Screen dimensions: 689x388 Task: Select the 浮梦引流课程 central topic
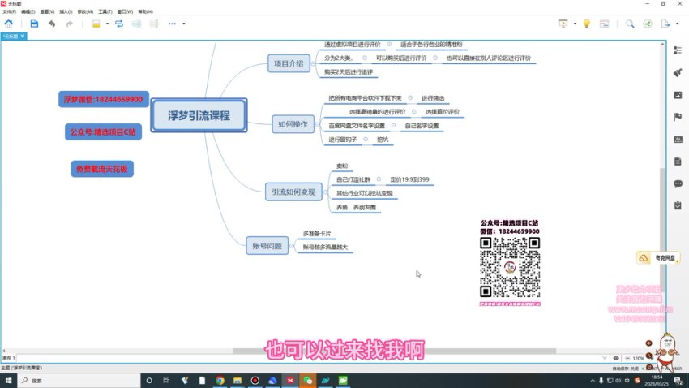(x=198, y=115)
